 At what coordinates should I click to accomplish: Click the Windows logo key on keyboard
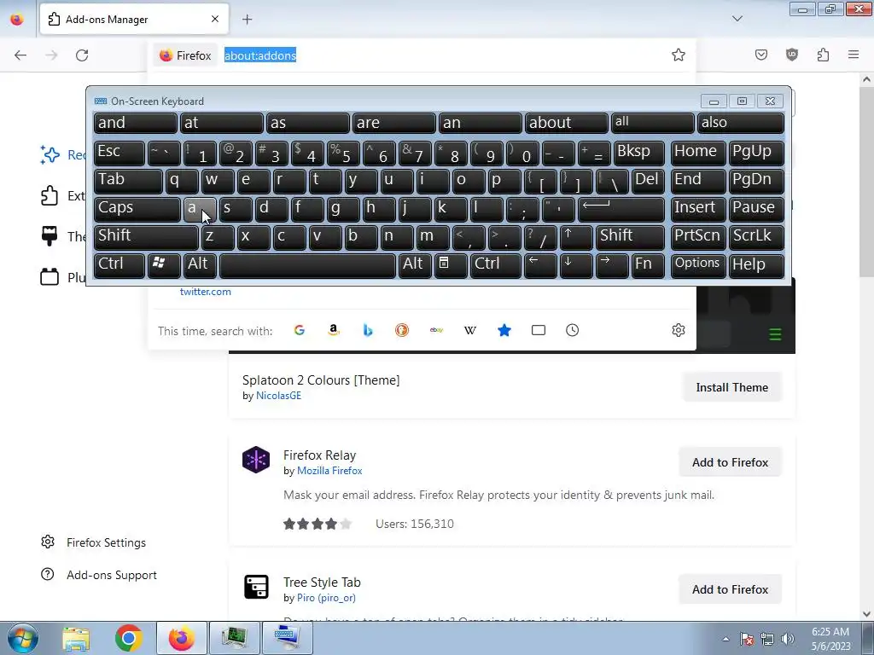[164, 264]
